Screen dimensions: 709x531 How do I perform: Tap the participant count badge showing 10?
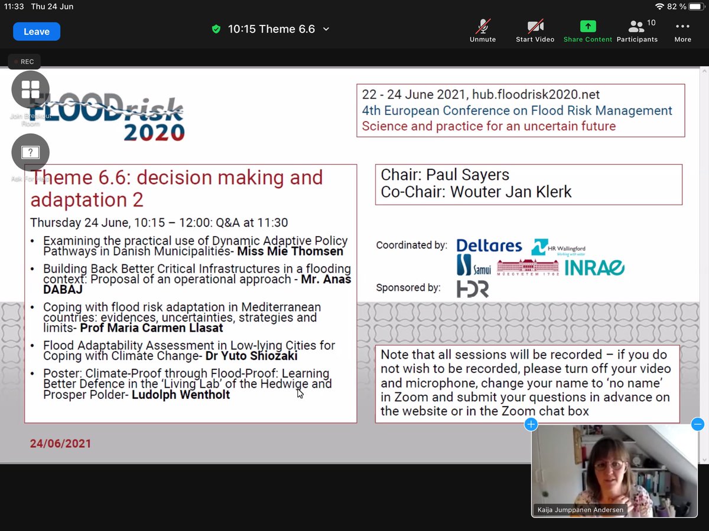[x=651, y=22]
